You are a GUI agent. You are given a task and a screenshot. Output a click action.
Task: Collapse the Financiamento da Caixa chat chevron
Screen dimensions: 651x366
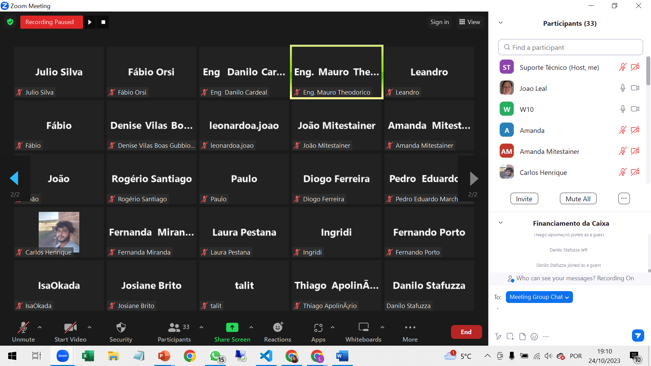pyautogui.click(x=500, y=223)
